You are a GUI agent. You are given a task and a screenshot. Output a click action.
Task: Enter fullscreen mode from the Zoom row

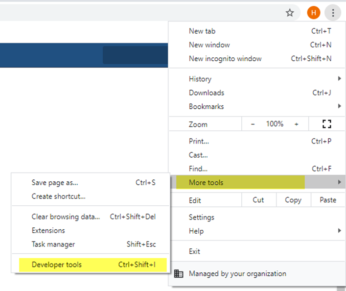click(326, 124)
